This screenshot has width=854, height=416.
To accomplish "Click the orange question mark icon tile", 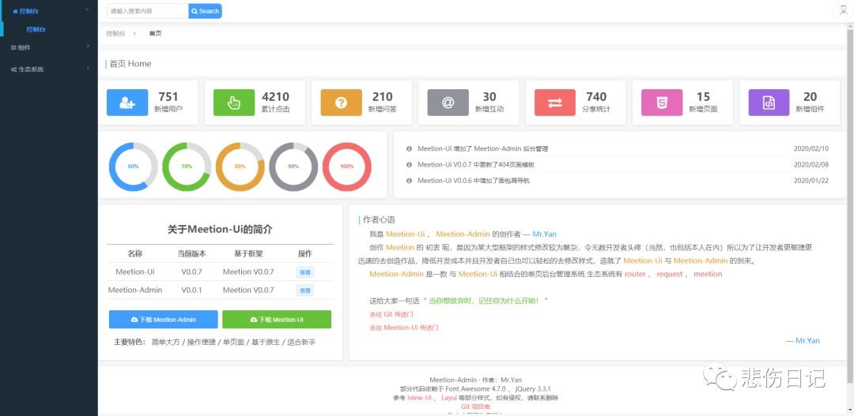I will [x=341, y=103].
